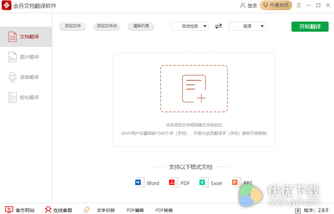The height and width of the screenshot is (214, 334).
Task: Click the 点击添加文件或拖拽文件到此处 text
Action: coord(194,125)
